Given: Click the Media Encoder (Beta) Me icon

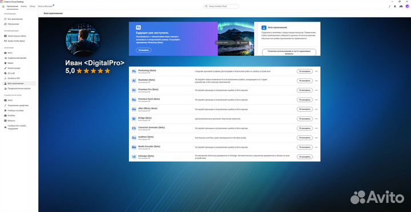Looking at the screenshot, I should pos(134,148).
